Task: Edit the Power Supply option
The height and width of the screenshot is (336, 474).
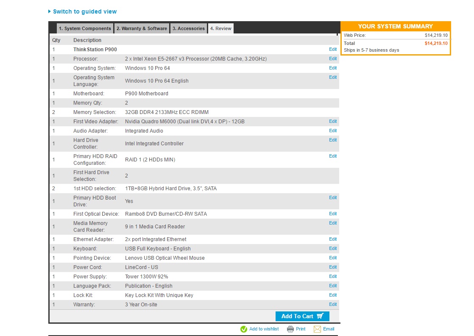Action: (x=333, y=277)
